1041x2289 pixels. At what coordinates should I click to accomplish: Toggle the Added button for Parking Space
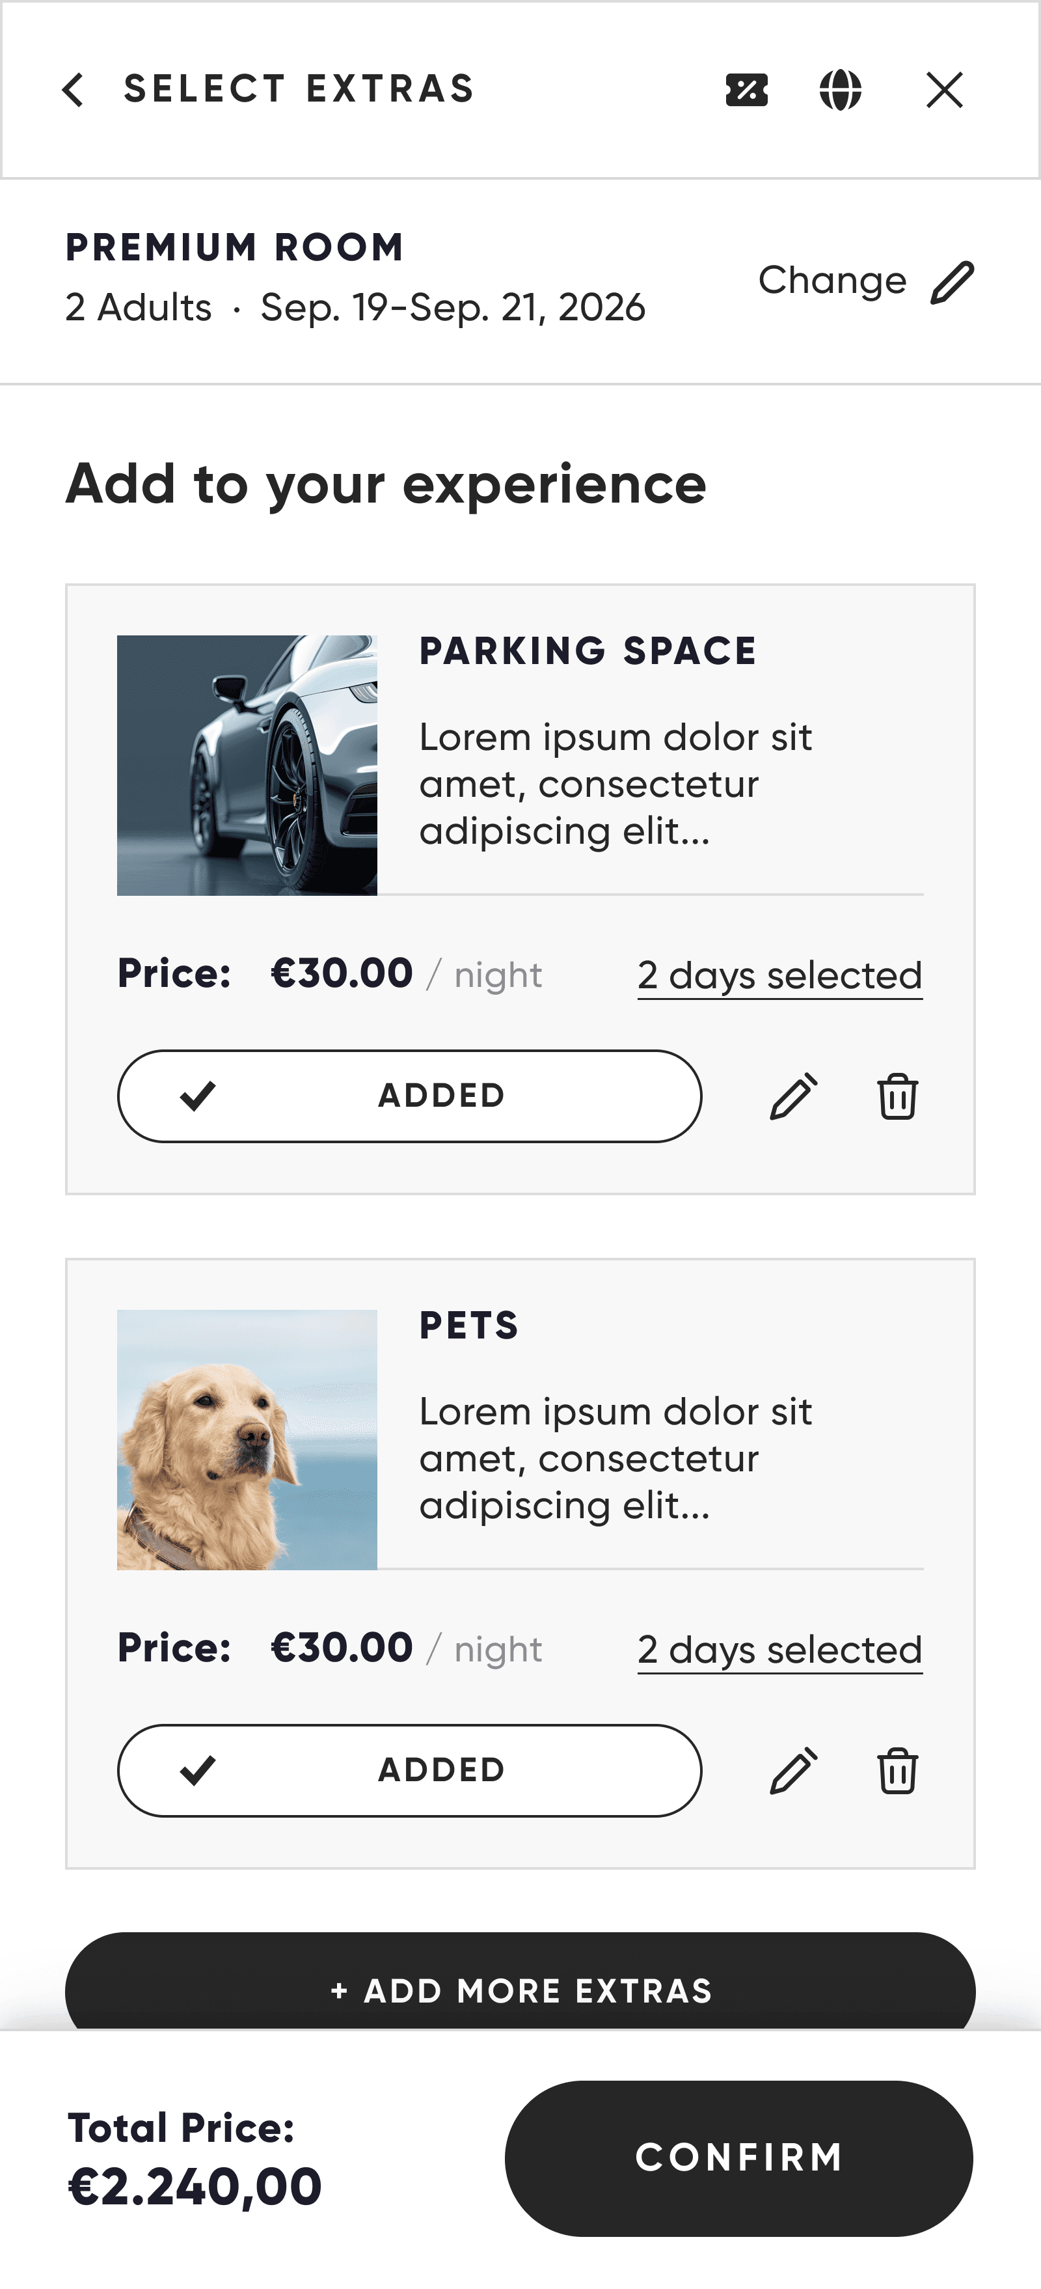click(x=409, y=1096)
